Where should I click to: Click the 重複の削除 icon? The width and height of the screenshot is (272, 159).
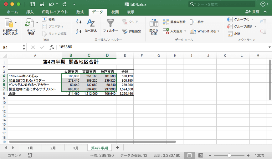click(x=166, y=22)
